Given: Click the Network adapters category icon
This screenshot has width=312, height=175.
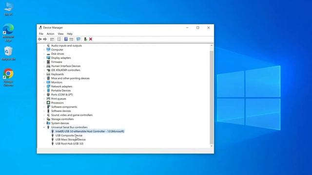Looking at the screenshot, I should pos(48,87).
